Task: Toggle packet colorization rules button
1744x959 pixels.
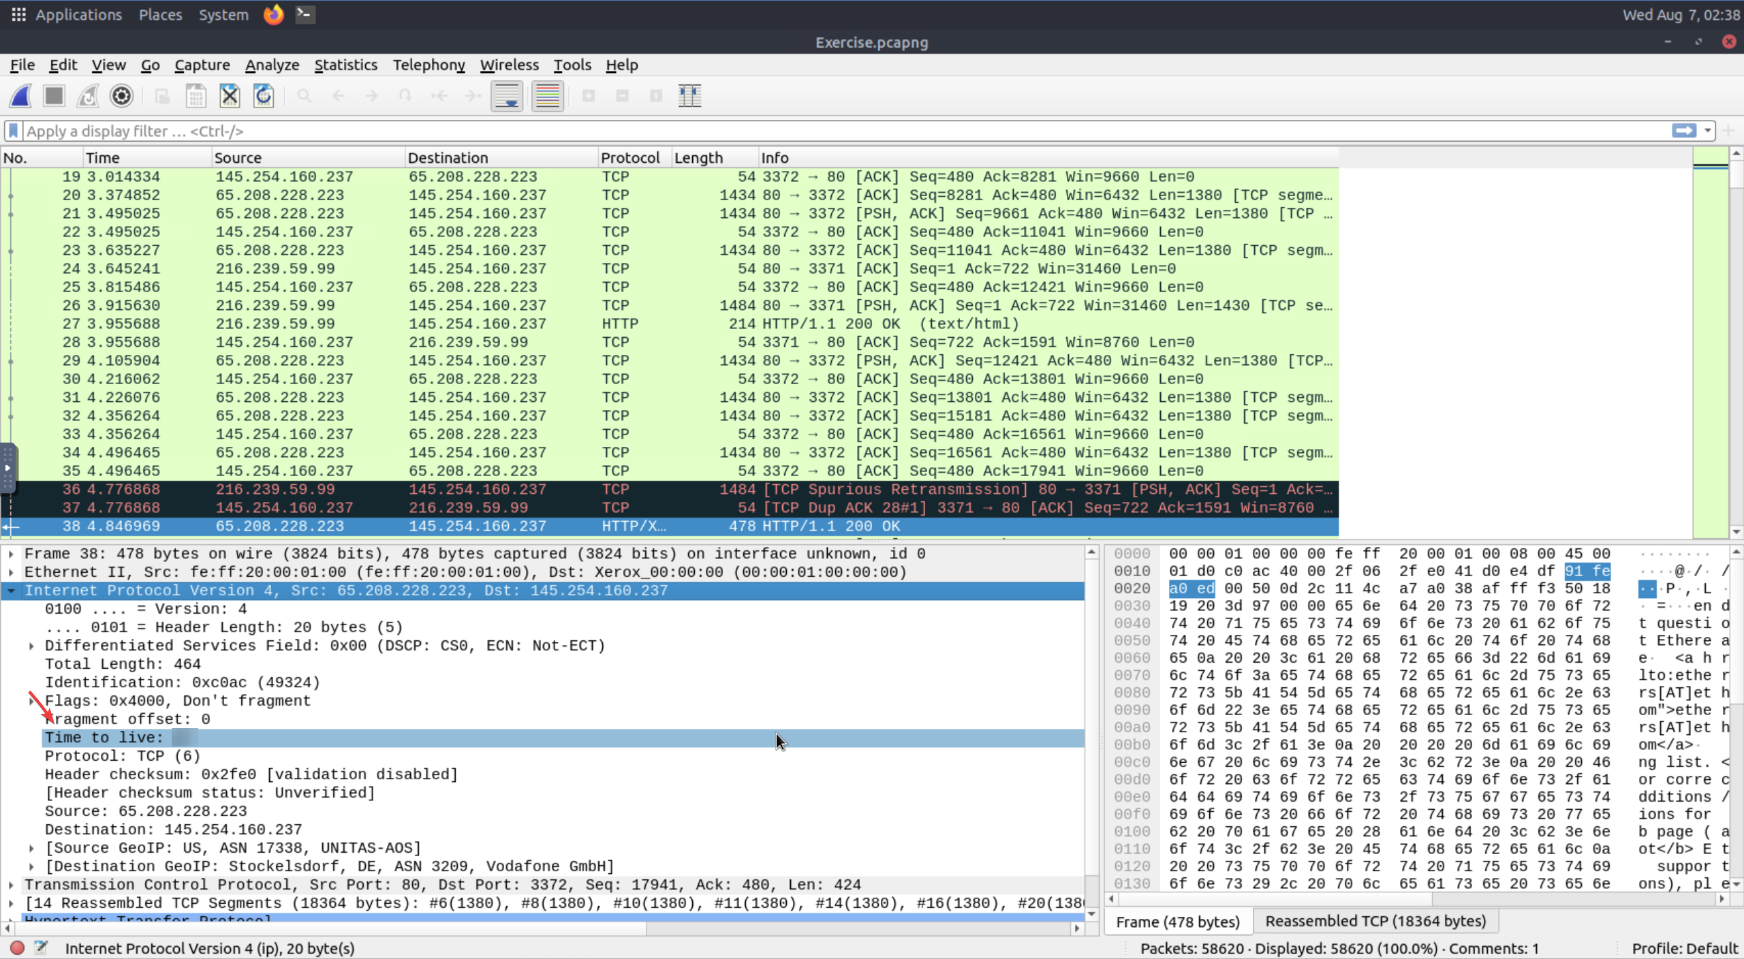Action: [x=547, y=96]
